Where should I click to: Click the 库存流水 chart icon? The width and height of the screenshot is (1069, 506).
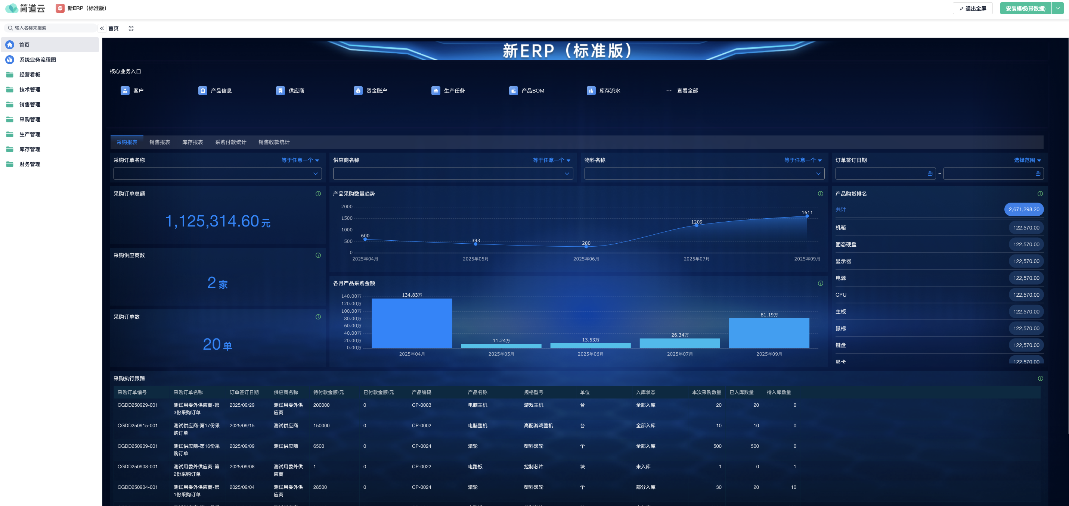click(x=591, y=90)
